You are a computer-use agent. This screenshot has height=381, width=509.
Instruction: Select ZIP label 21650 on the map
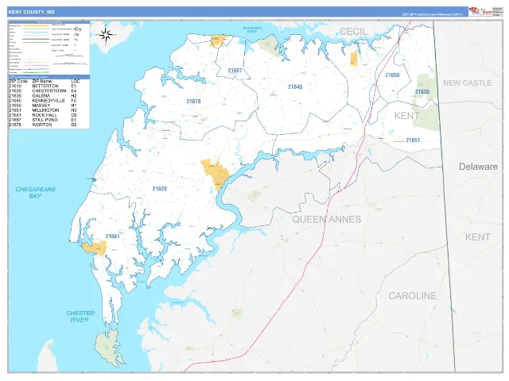pos(392,75)
